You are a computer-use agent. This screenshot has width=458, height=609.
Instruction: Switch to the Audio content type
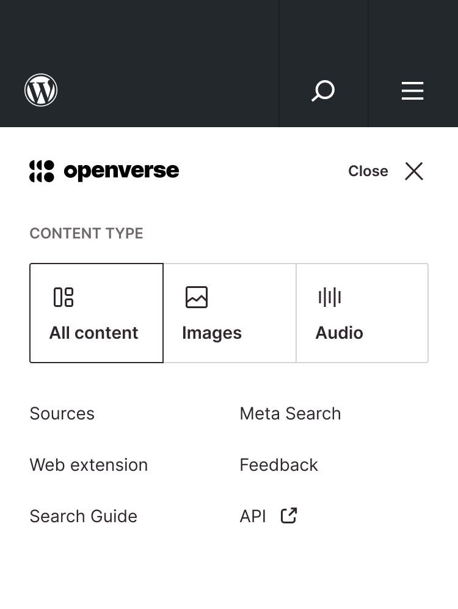362,313
